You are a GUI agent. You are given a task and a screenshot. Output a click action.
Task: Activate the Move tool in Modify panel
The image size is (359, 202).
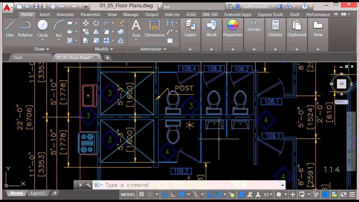pyautogui.click(x=86, y=23)
